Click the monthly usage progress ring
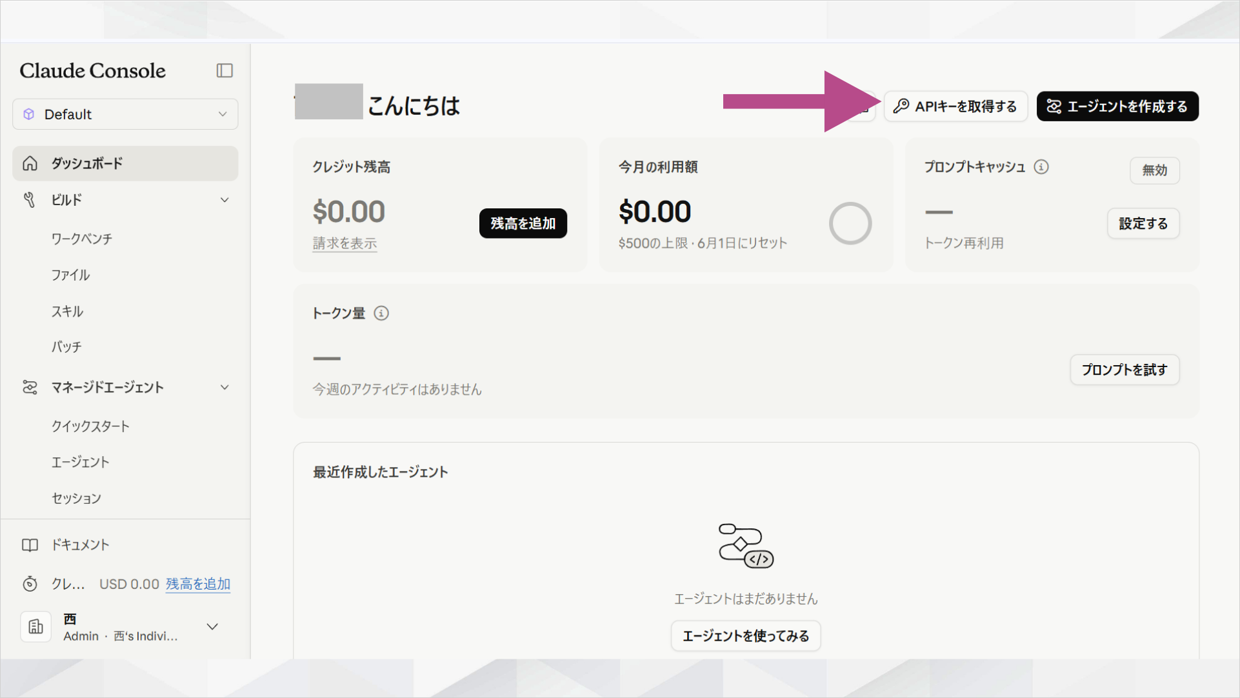 coord(850,223)
